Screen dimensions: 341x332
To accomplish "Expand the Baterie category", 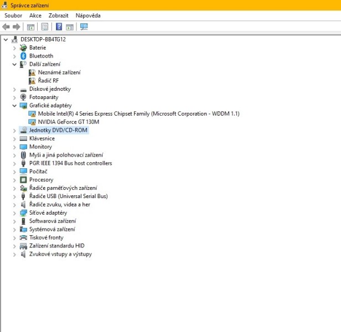I will [14, 48].
